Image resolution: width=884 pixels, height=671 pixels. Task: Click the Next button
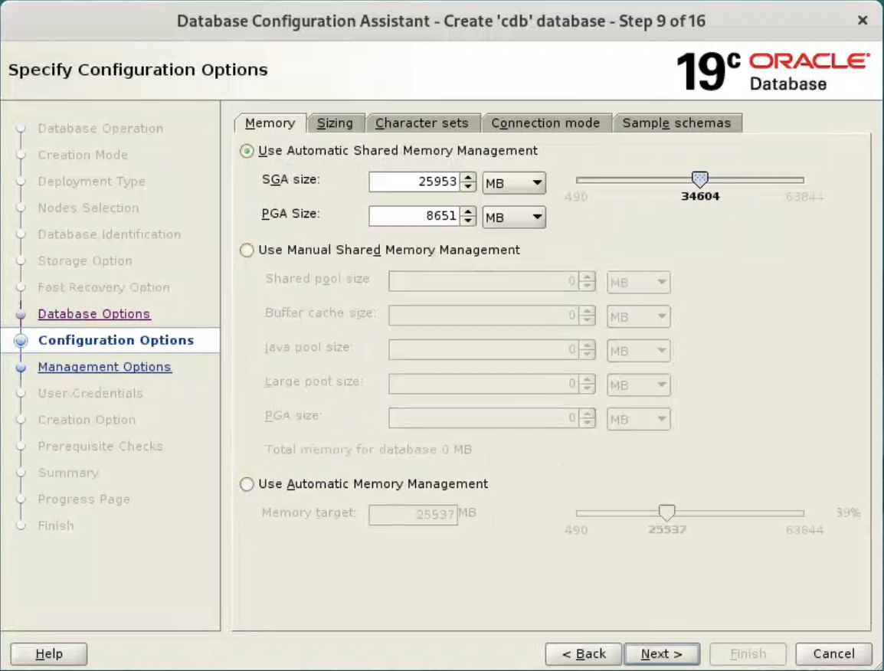[662, 654]
